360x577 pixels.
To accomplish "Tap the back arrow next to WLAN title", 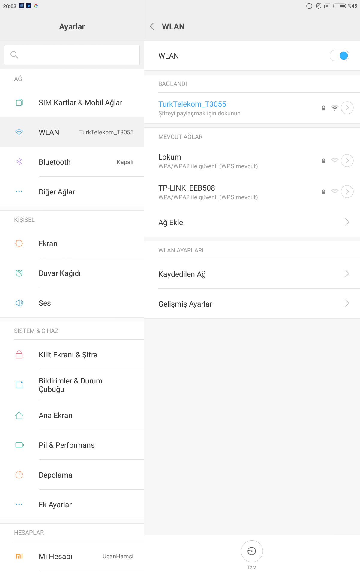I will (x=152, y=26).
